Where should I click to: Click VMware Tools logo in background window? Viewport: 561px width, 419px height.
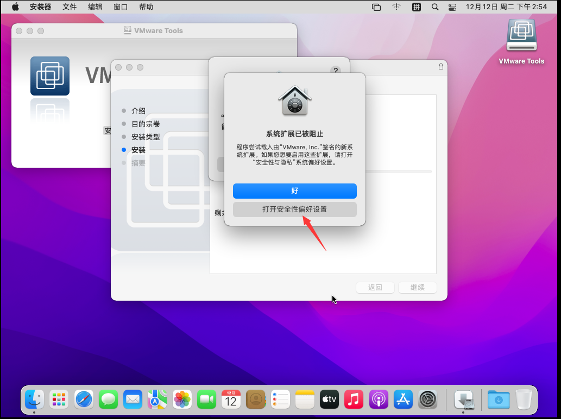click(x=50, y=76)
